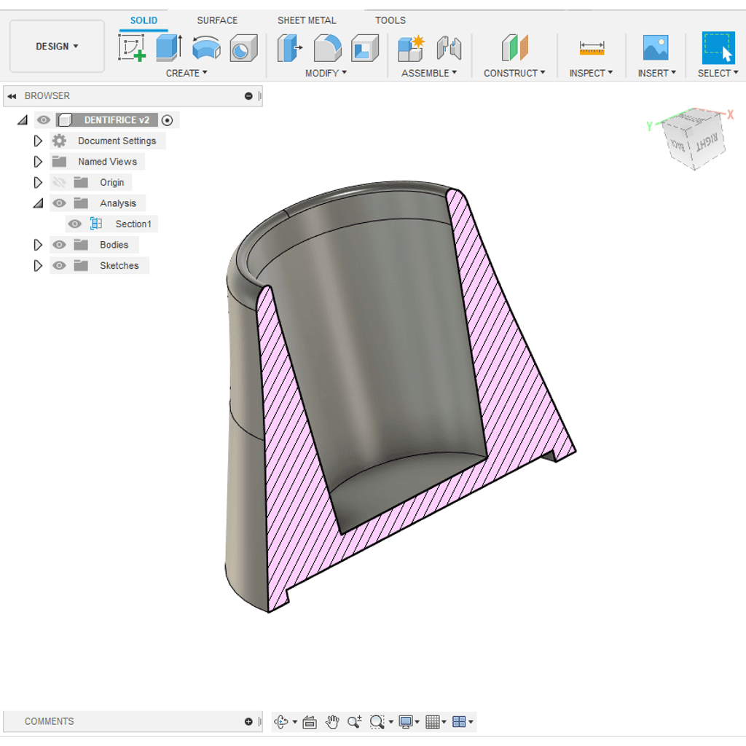The width and height of the screenshot is (746, 746).
Task: Show the hidden Origin folder
Action: (59, 182)
